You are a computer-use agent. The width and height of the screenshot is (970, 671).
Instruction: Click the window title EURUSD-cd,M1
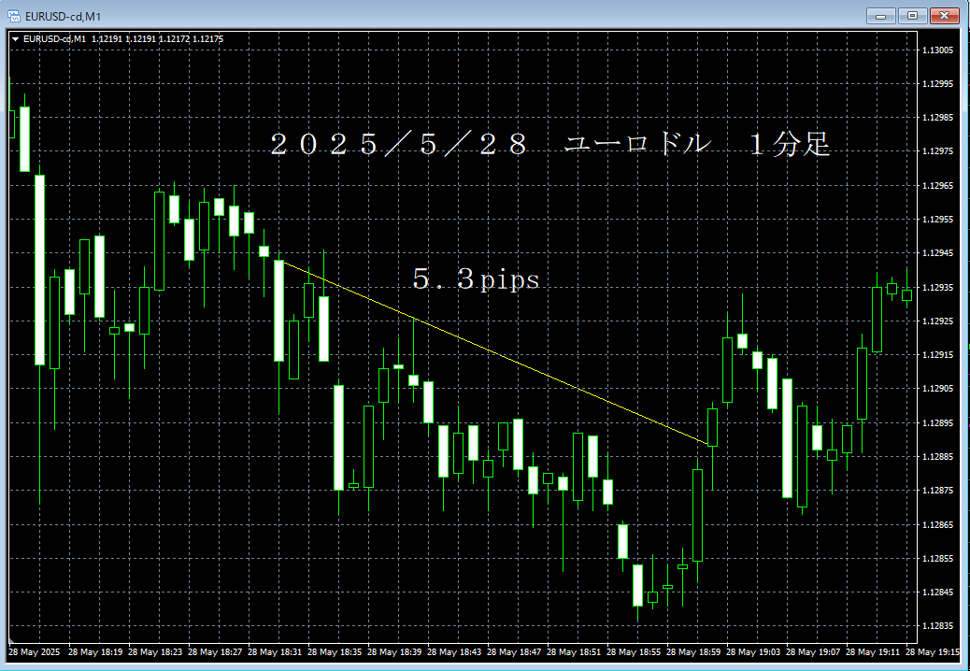click(x=63, y=17)
